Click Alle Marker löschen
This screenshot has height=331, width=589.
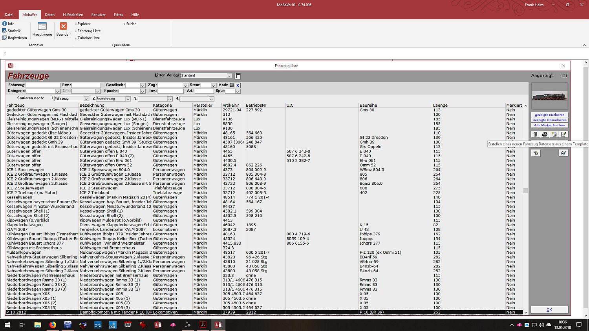(549, 125)
